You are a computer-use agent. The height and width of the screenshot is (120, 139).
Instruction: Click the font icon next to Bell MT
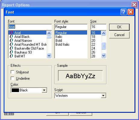(11, 56)
